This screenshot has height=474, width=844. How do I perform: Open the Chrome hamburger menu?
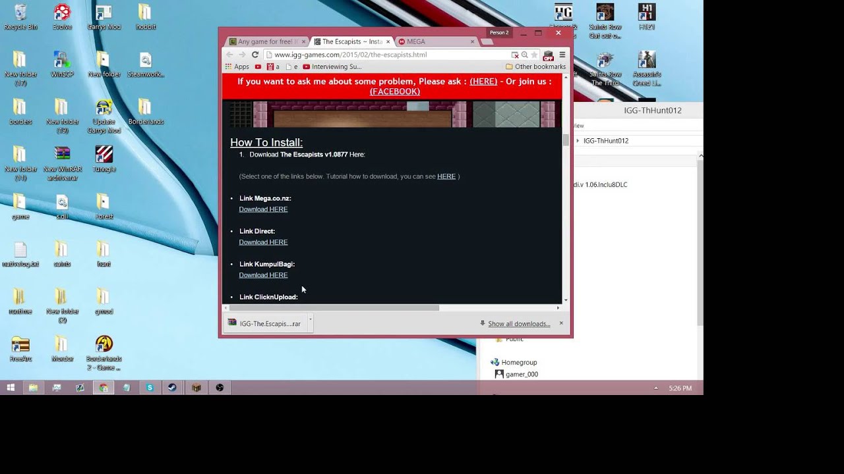coord(562,55)
